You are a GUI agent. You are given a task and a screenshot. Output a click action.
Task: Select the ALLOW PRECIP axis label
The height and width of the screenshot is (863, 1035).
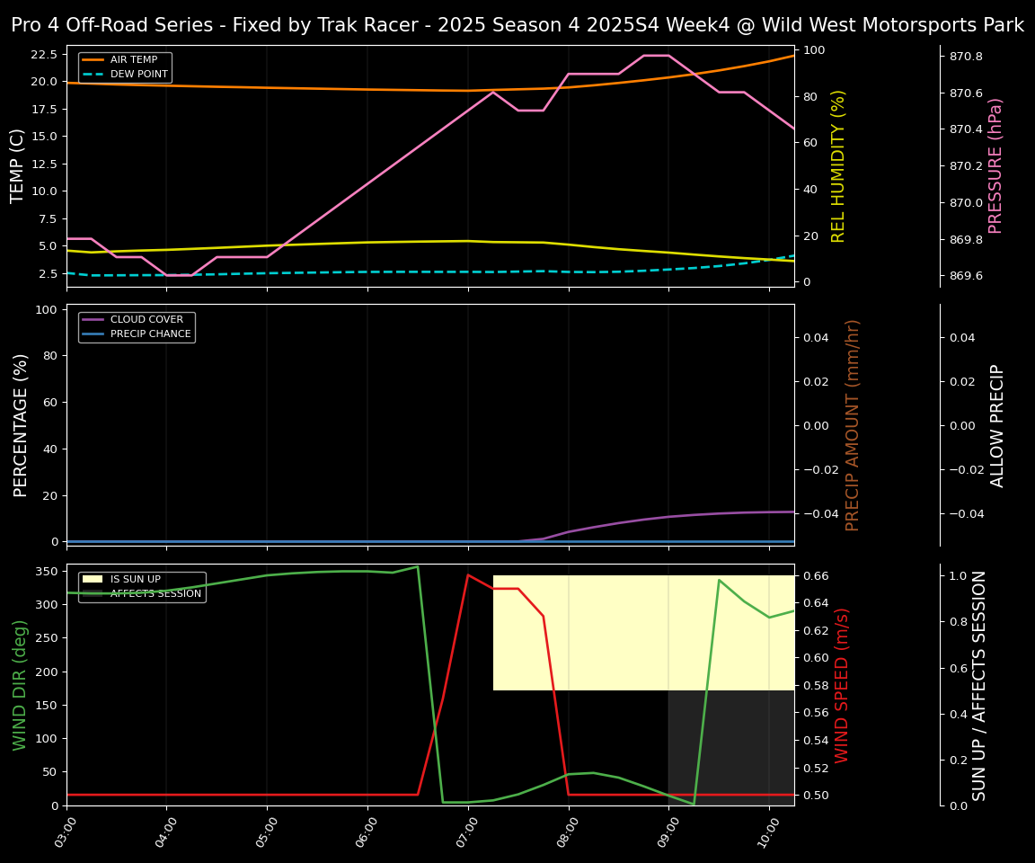(997, 424)
